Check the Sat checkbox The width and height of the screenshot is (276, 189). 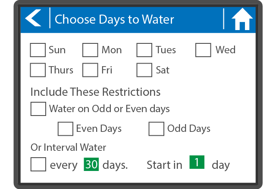144,70
